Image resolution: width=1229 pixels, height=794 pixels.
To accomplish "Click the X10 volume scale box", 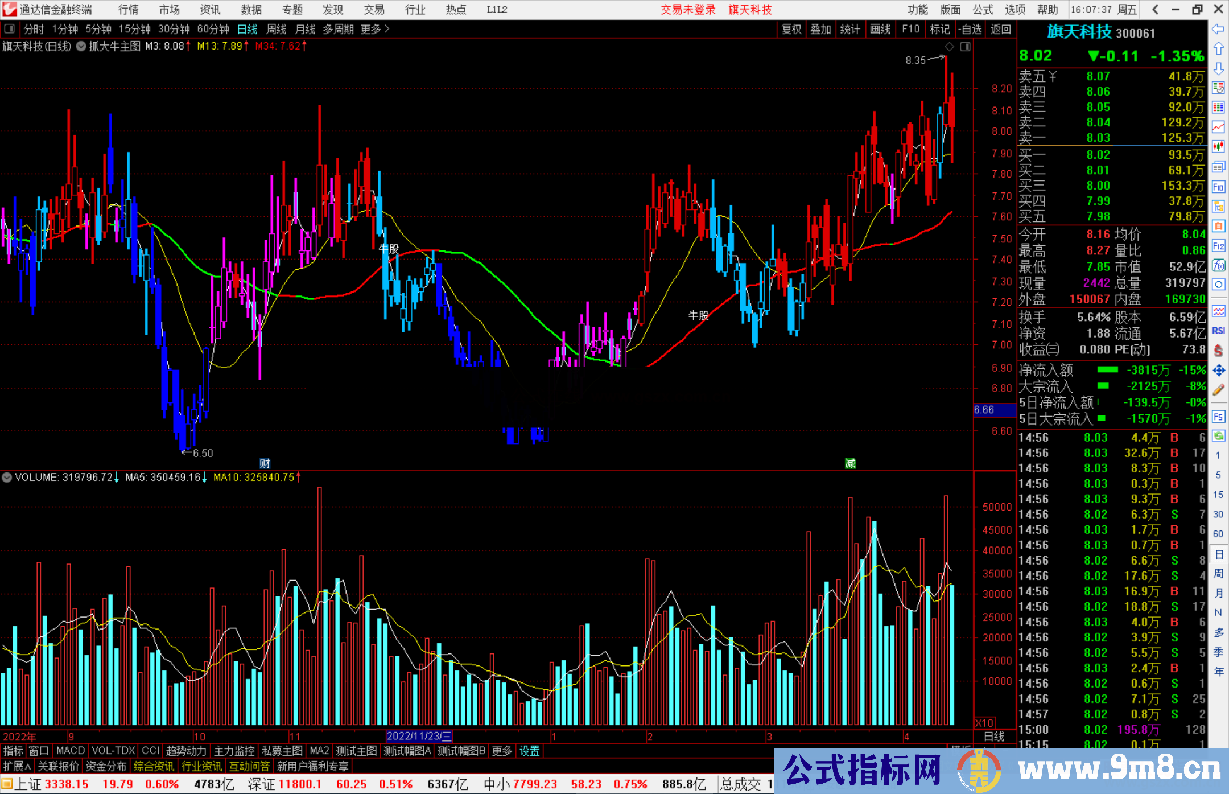I will [x=985, y=723].
